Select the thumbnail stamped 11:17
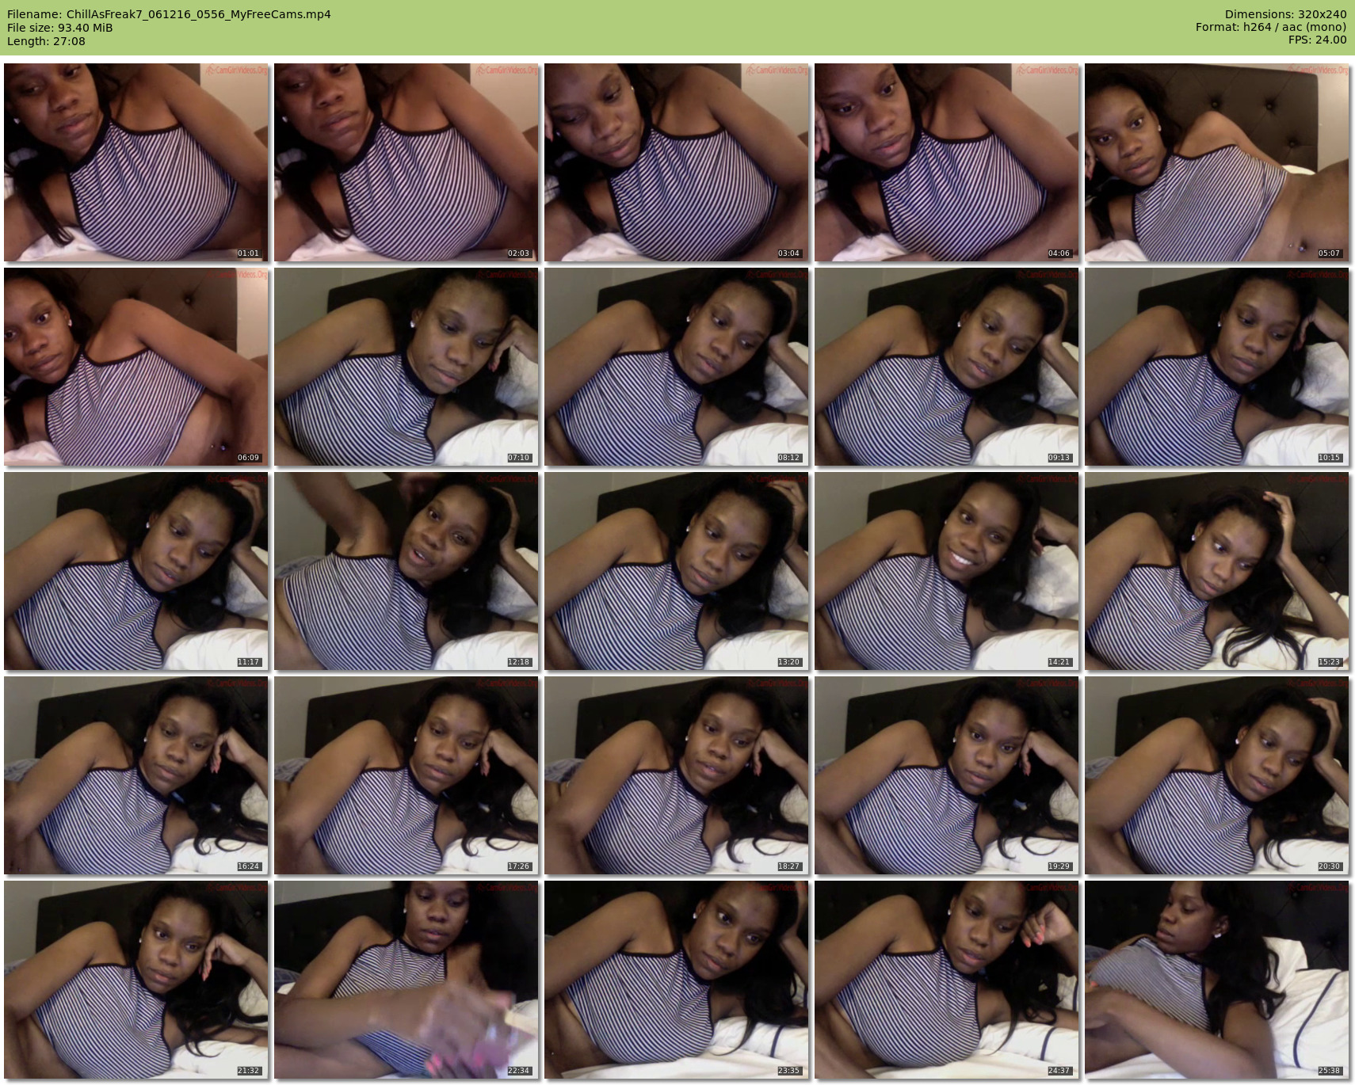Image resolution: width=1355 pixels, height=1085 pixels. (x=136, y=571)
